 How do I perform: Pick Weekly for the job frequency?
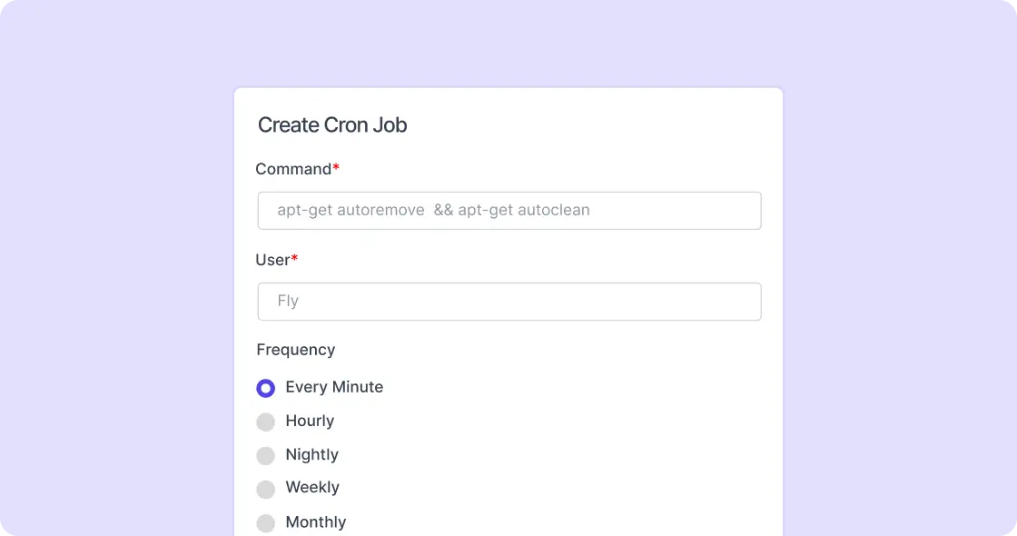265,489
